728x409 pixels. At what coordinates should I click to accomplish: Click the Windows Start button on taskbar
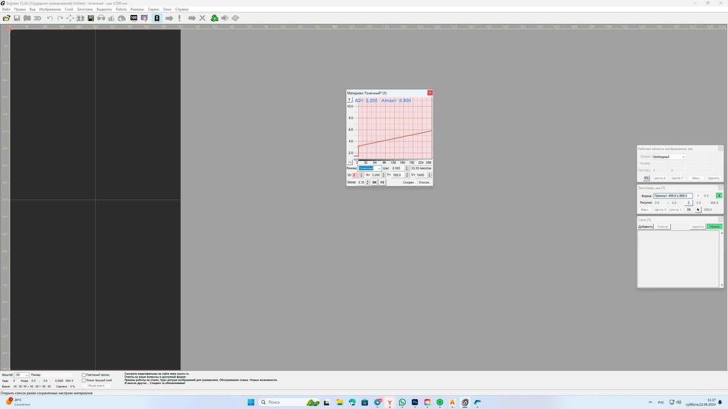click(x=251, y=402)
